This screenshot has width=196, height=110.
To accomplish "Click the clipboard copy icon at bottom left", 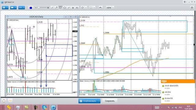I will 4,101.
